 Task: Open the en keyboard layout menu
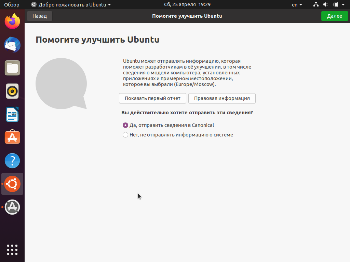coord(297,5)
